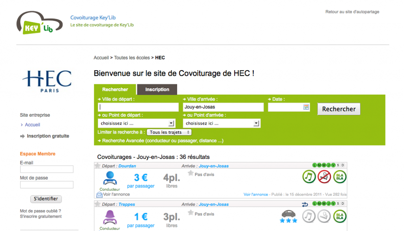Click the grey music icon on Trappes ride
Image resolution: width=404 pixels, height=231 pixels.
pyautogui.click(x=309, y=216)
